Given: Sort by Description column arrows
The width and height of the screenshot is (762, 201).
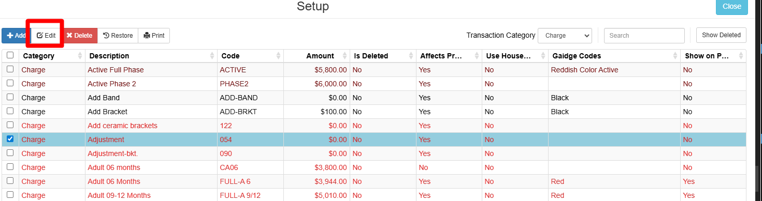Looking at the screenshot, I should pos(212,56).
